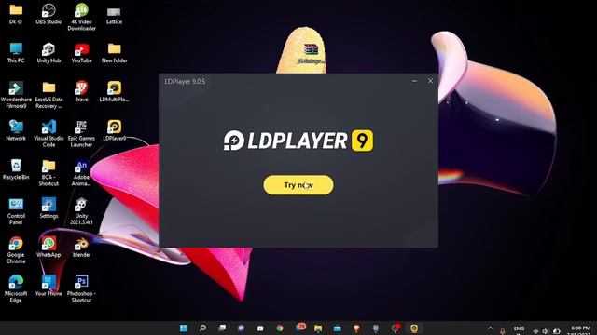Select Epic Games Launcher desktop shortcut

(81, 134)
